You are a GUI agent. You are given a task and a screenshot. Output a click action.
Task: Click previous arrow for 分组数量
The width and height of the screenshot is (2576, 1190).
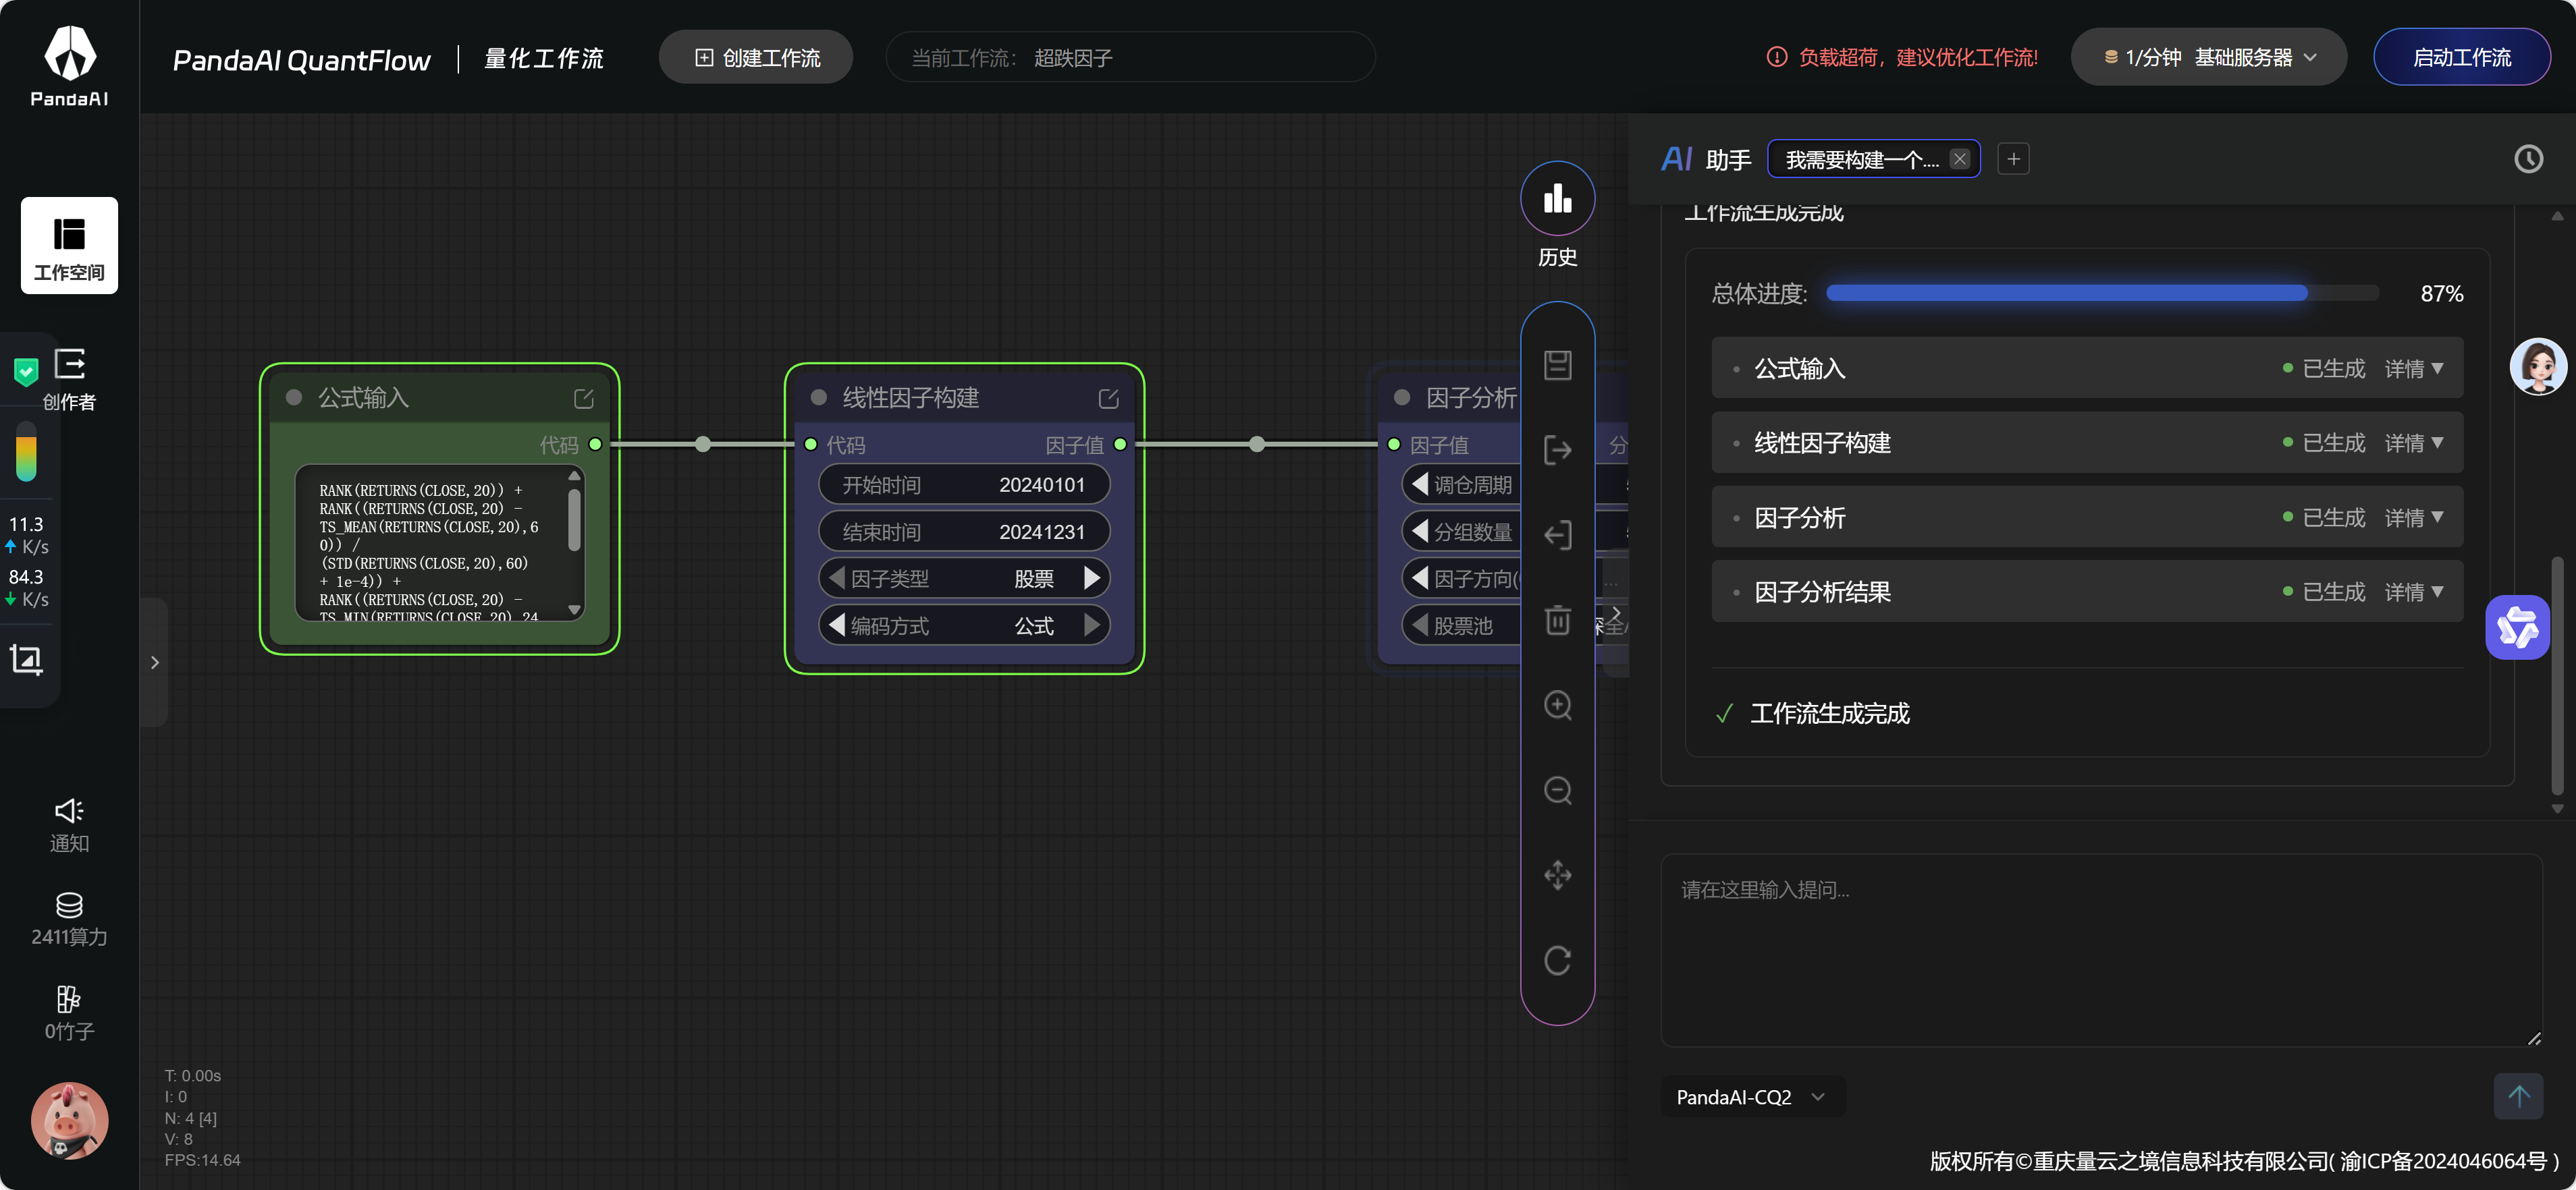1419,530
